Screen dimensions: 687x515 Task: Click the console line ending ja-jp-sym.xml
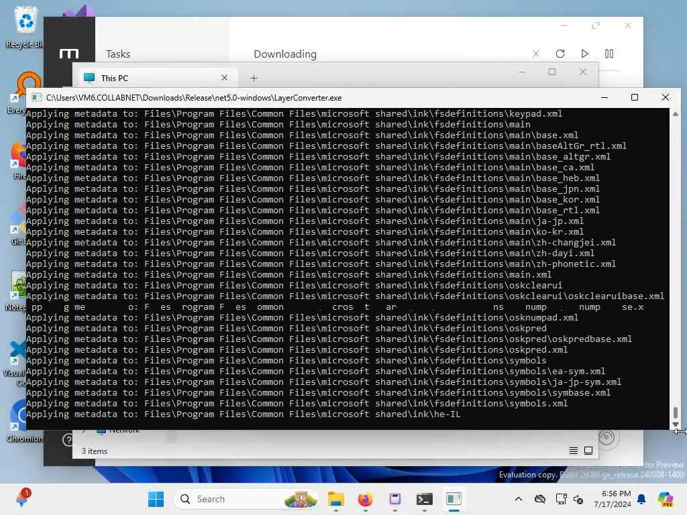[x=324, y=382]
